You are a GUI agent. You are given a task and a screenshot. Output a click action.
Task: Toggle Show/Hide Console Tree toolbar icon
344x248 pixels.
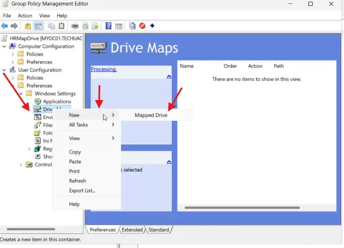coord(39,26)
